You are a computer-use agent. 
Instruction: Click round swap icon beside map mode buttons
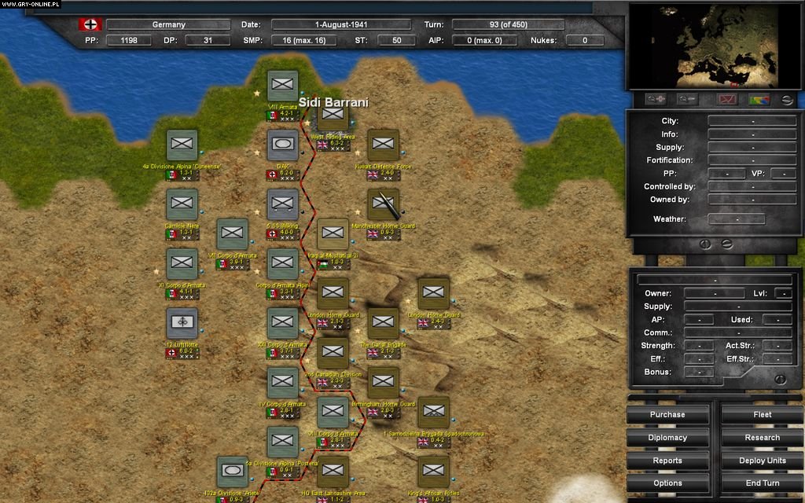tap(786, 100)
